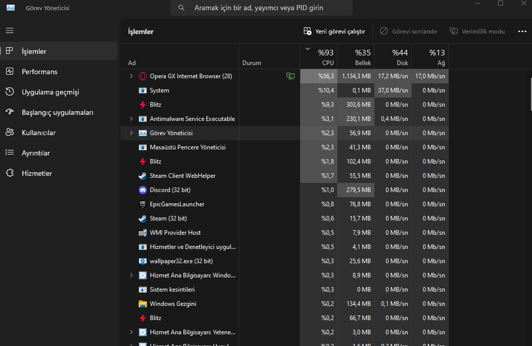Select the EpicGamesLauncher process name

177,204
